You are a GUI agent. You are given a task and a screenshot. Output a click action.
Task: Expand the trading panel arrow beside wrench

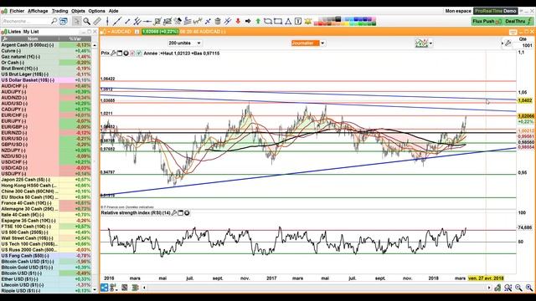click(502, 43)
